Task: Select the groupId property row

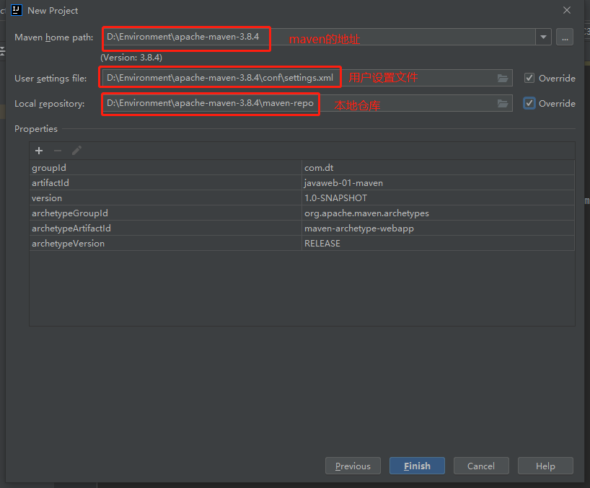Action: pos(301,168)
